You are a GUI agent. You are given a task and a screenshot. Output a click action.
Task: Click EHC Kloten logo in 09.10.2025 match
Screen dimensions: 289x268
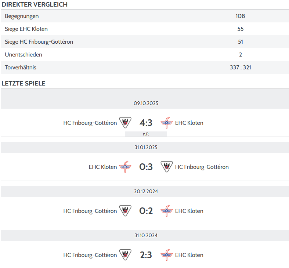[x=167, y=123]
